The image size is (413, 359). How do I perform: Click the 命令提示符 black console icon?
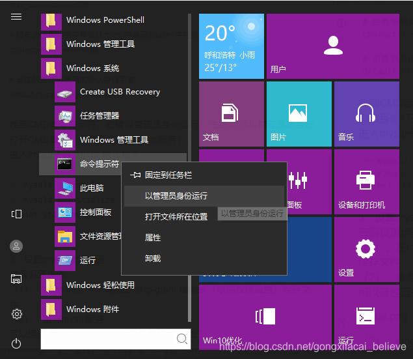65,164
